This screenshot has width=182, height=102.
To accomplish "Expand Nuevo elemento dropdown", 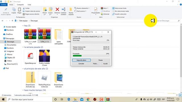I will click(x=89, y=8).
